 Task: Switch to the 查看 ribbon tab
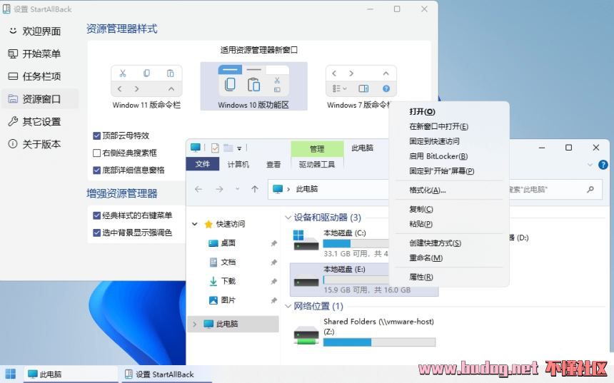point(273,164)
